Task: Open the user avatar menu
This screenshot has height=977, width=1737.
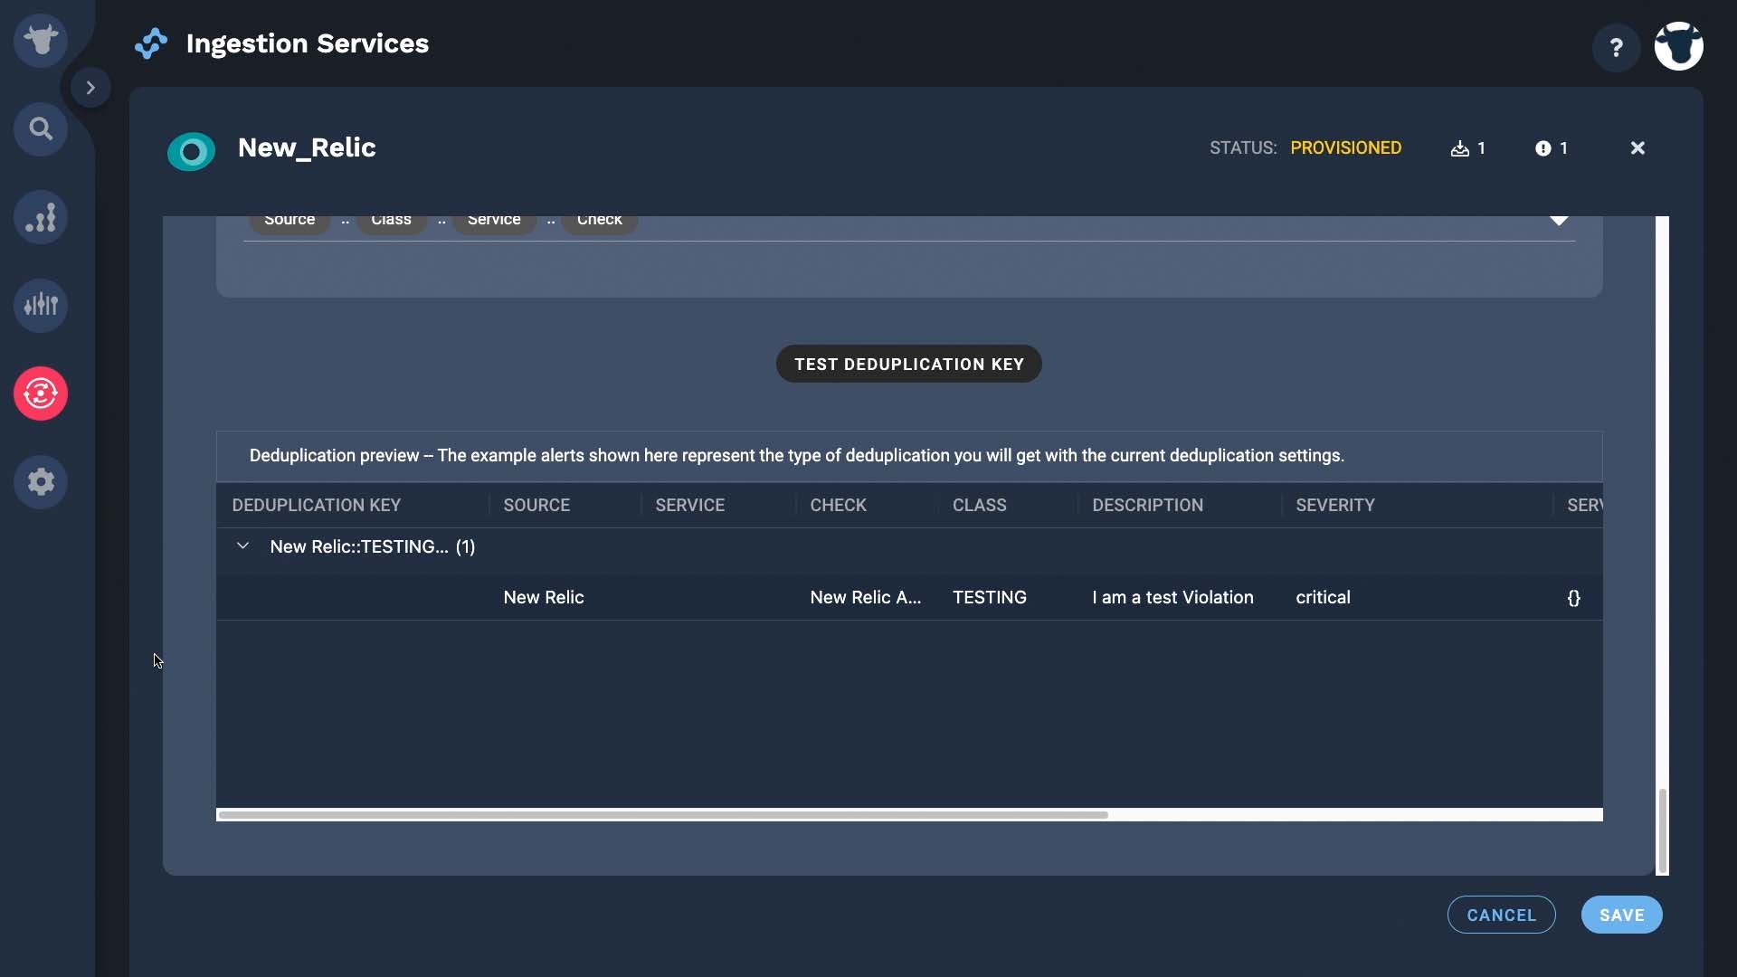Action: pos(1679,46)
